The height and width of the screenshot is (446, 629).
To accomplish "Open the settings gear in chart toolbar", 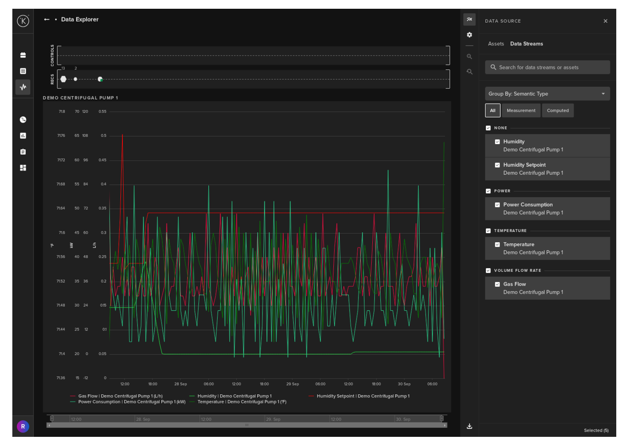I will pyautogui.click(x=469, y=35).
